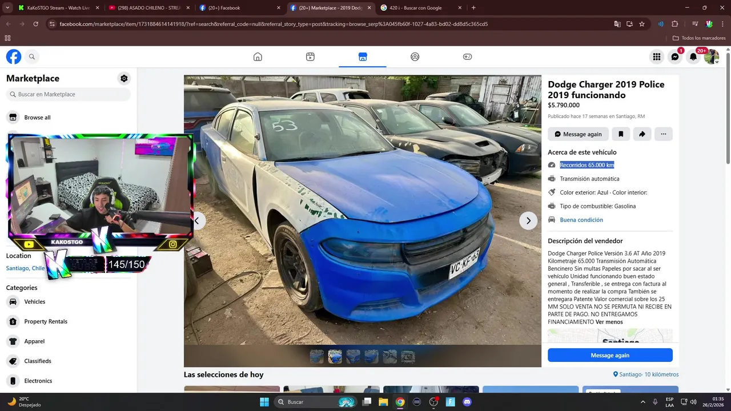Go back in browser history

pyautogui.click(x=7, y=24)
